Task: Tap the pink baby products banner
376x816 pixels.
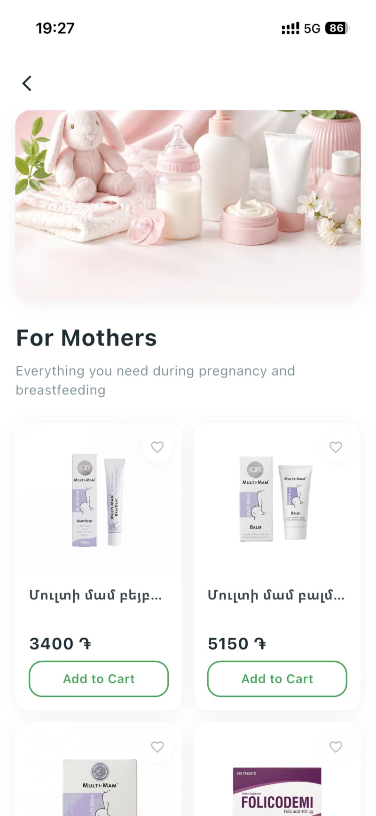Action: tap(188, 206)
